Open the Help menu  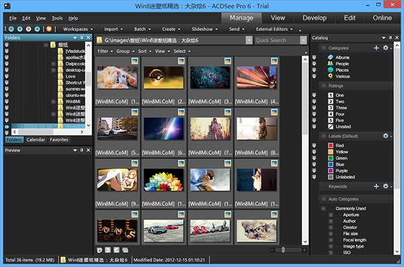pos(73,18)
